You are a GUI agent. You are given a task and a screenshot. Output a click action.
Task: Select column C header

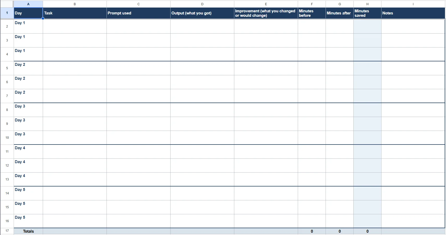point(139,4)
